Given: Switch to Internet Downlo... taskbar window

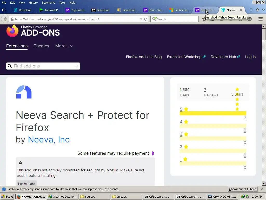Looking at the screenshot, I should [63, 197].
